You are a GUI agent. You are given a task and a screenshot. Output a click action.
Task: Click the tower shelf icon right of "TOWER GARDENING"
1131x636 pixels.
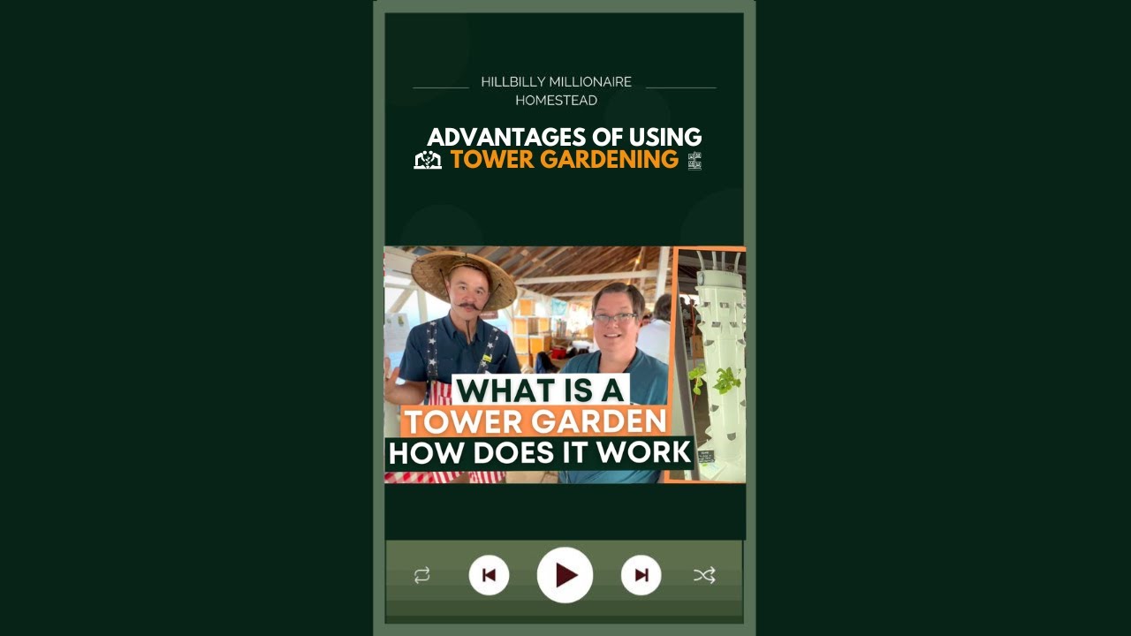(695, 161)
